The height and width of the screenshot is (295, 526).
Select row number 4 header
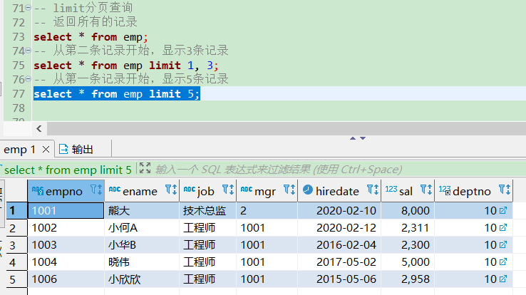pyautogui.click(x=17, y=262)
